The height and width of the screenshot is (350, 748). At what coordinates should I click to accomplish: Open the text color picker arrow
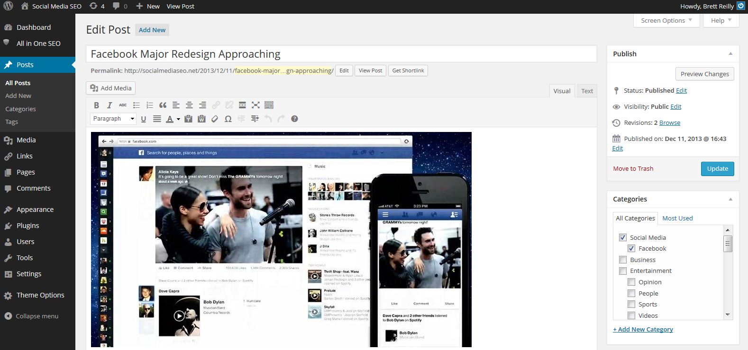tap(178, 119)
